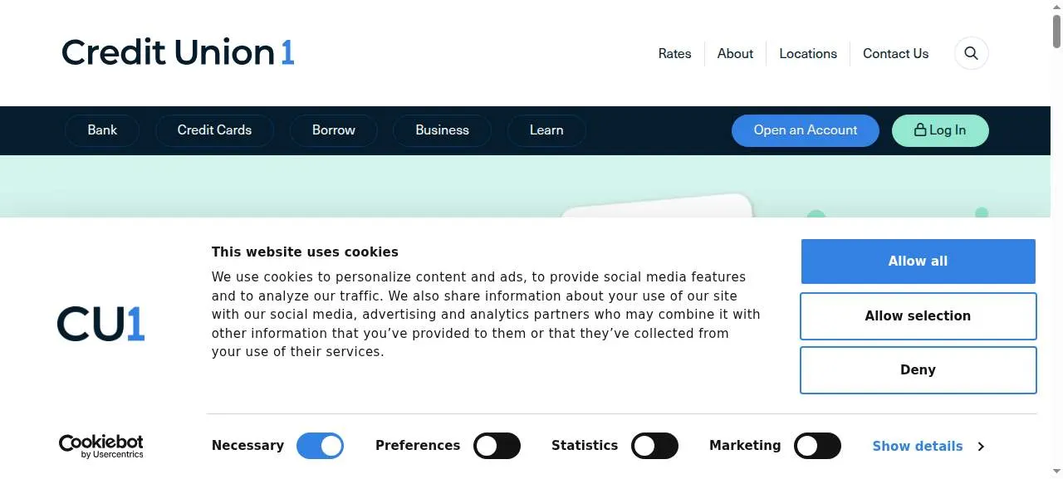Viewport: 1063px width, 479px height.
Task: Click the Credit Union 1 header logo
Action: click(x=178, y=52)
